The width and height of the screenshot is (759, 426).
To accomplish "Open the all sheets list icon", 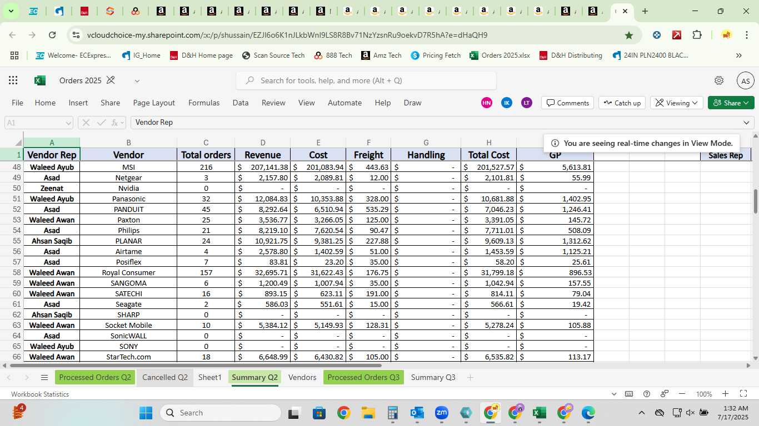I will 44,377.
